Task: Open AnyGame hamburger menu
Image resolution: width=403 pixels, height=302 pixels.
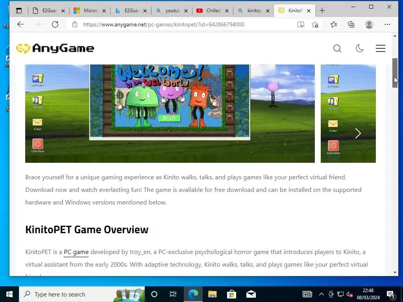Action: tap(381, 48)
